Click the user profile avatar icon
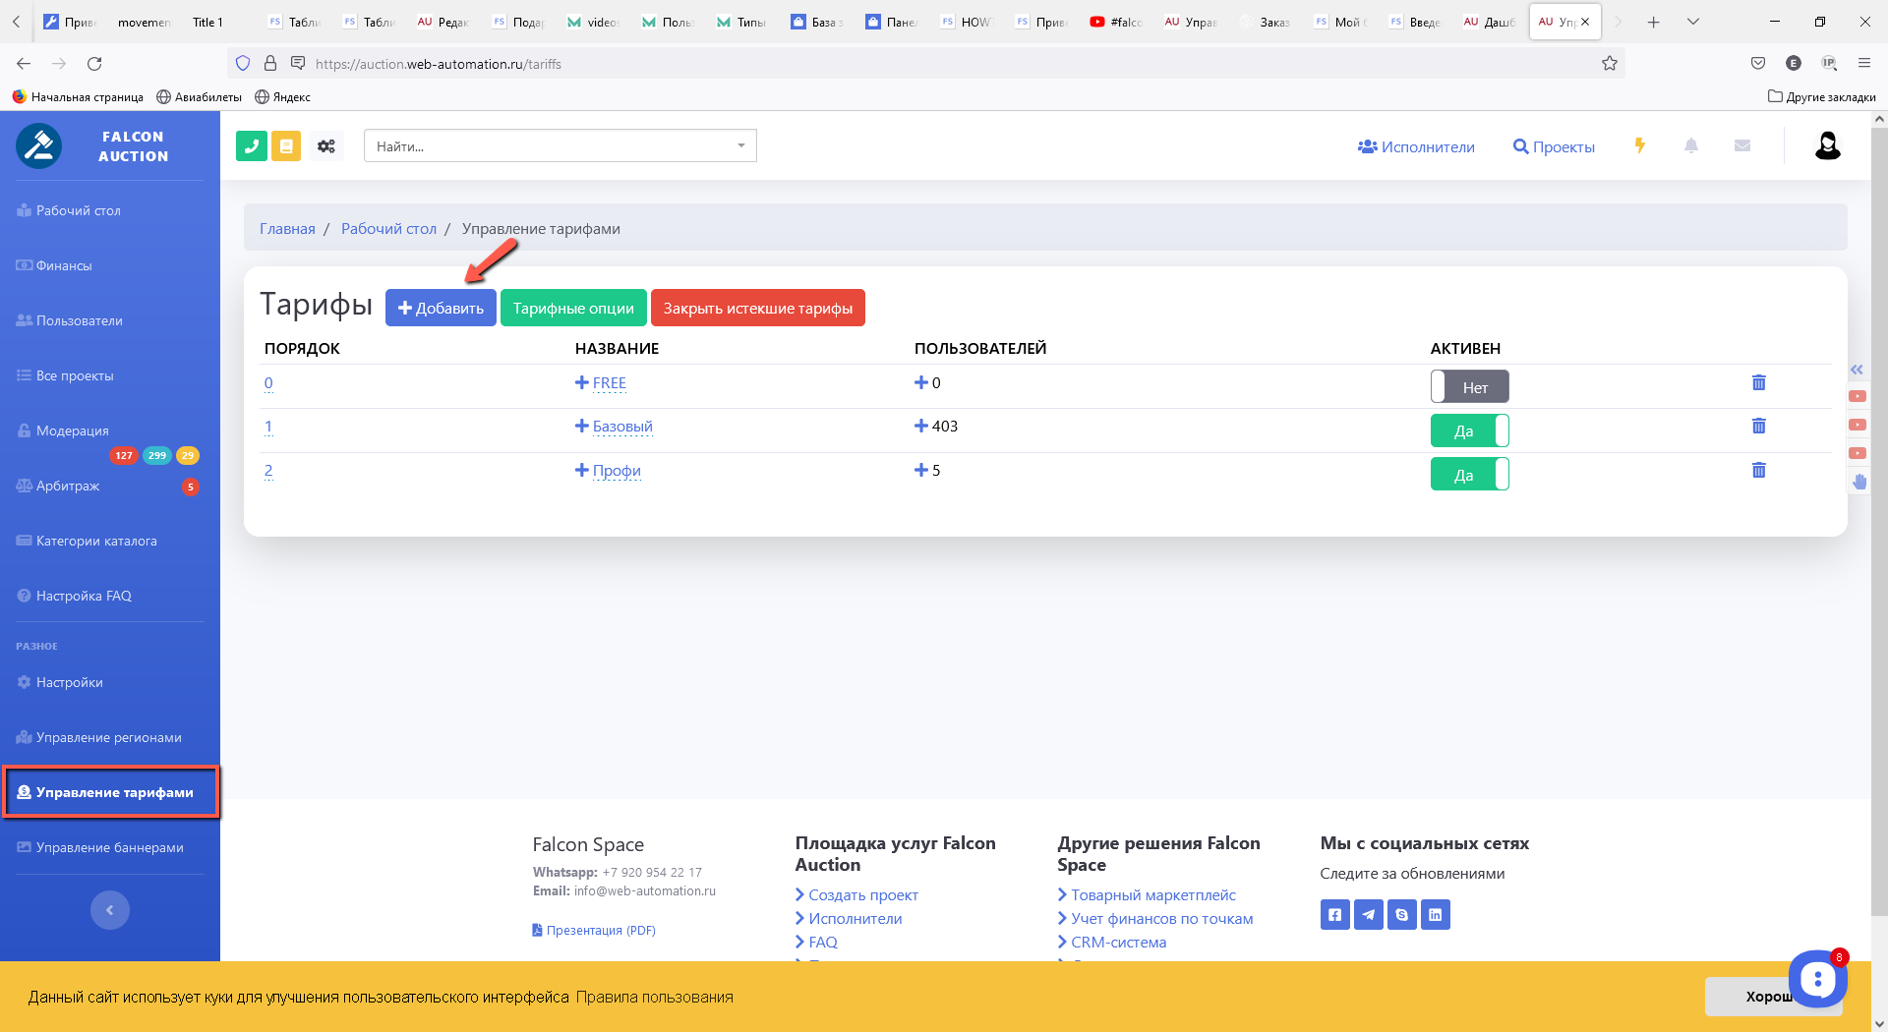 coord(1827,145)
